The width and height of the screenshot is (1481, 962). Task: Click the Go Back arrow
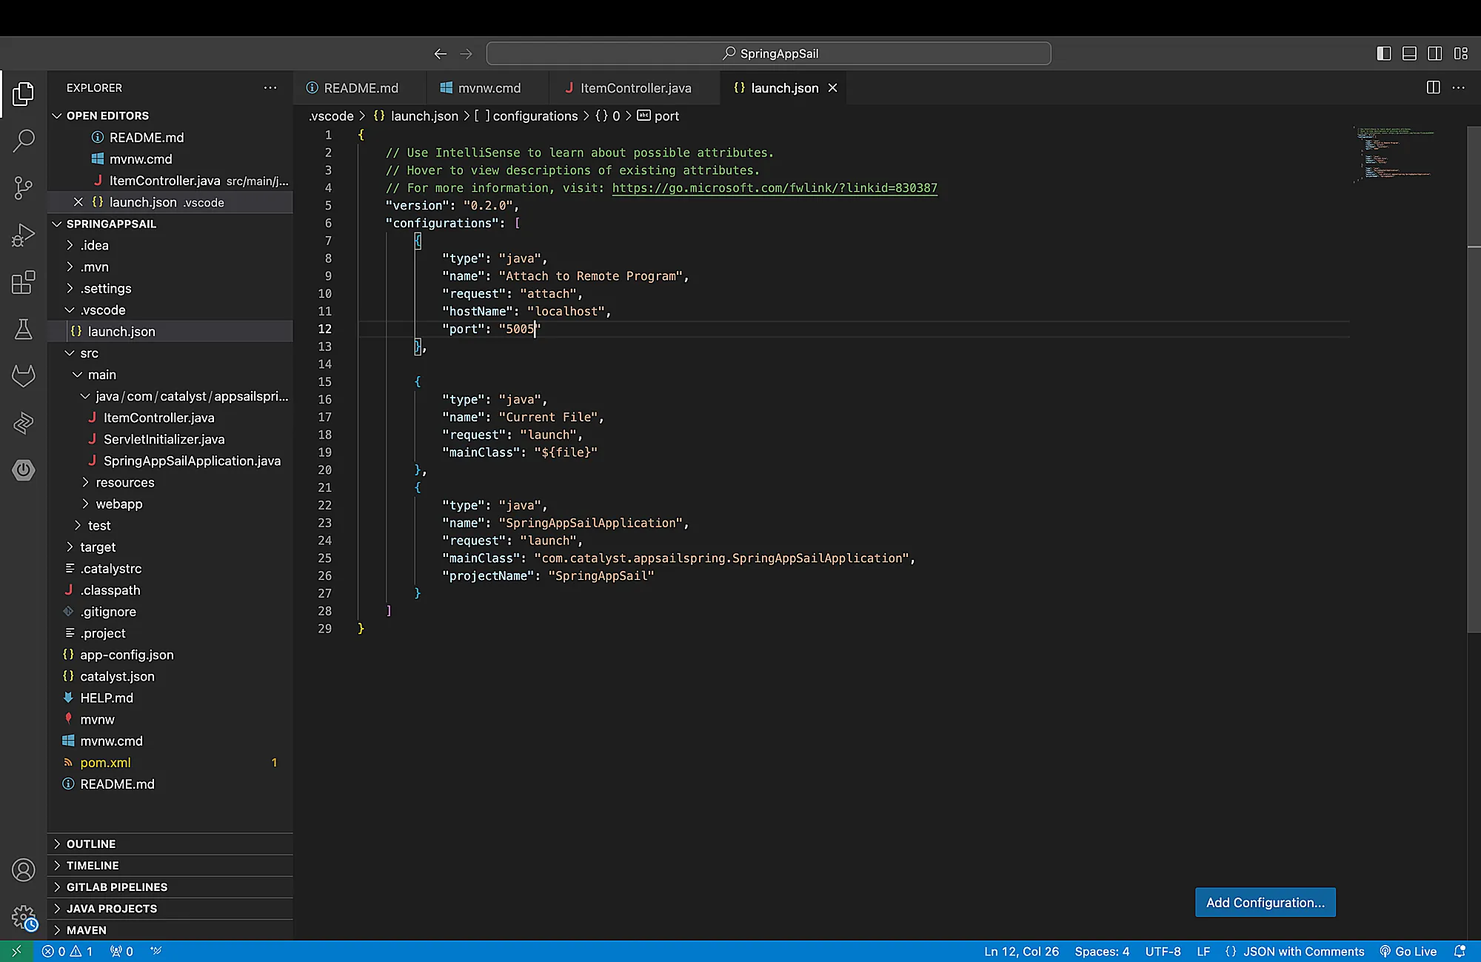click(441, 53)
